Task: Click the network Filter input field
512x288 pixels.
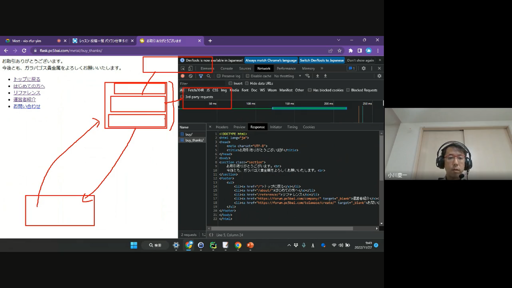Action: [x=201, y=83]
